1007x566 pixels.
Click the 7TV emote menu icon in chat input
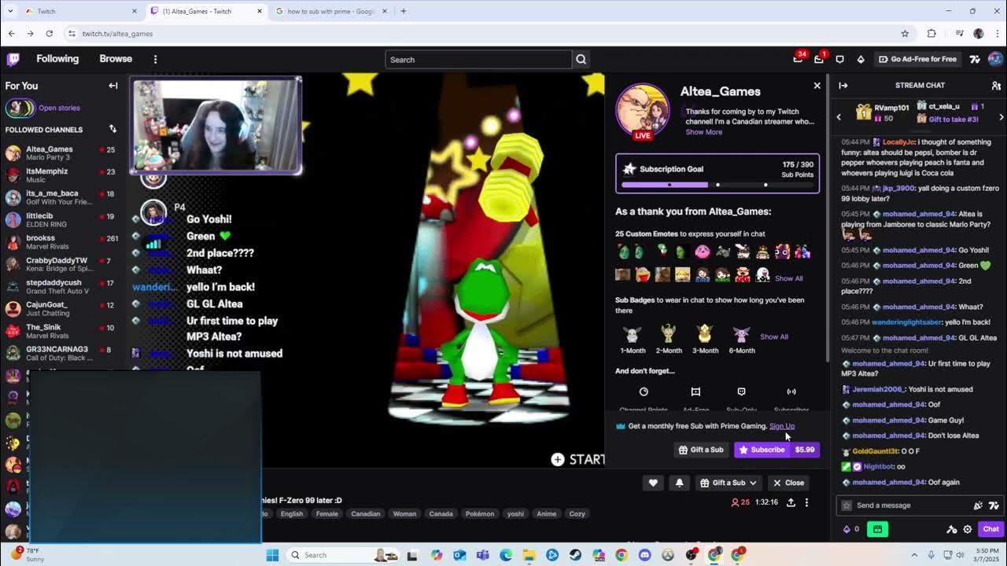pos(994,505)
